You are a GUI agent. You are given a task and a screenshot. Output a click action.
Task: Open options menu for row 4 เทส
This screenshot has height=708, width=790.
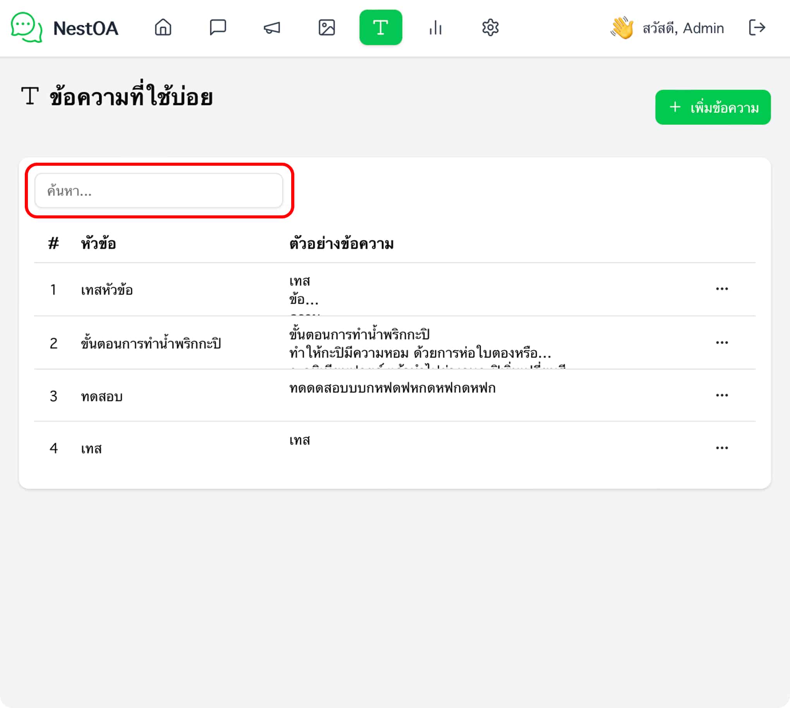722,448
